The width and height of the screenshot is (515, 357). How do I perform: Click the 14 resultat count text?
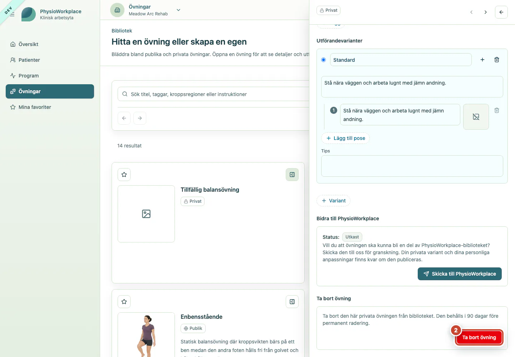point(129,146)
